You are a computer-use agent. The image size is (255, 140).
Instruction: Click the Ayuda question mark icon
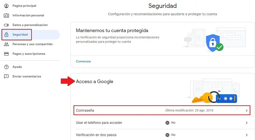coord(6,67)
